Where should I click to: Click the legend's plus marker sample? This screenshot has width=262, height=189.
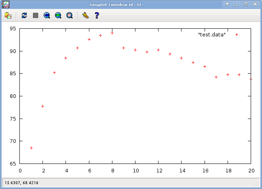[x=237, y=35]
